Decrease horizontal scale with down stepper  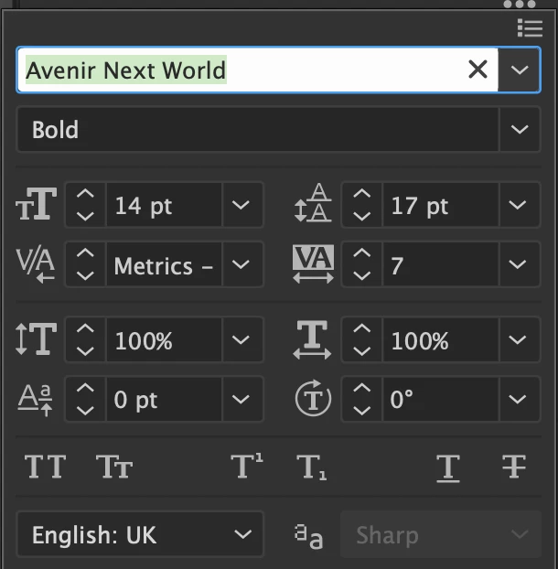361,351
